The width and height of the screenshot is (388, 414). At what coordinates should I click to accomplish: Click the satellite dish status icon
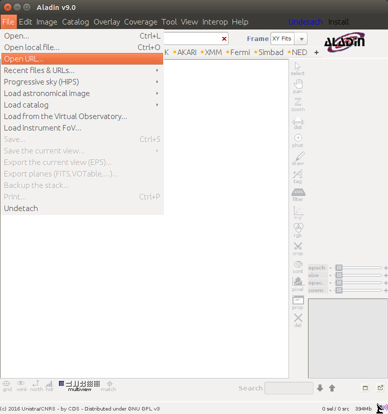381,408
